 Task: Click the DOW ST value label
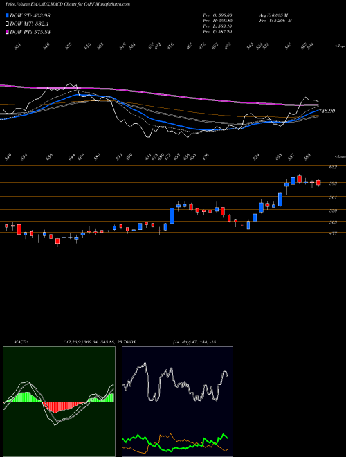tap(30, 15)
